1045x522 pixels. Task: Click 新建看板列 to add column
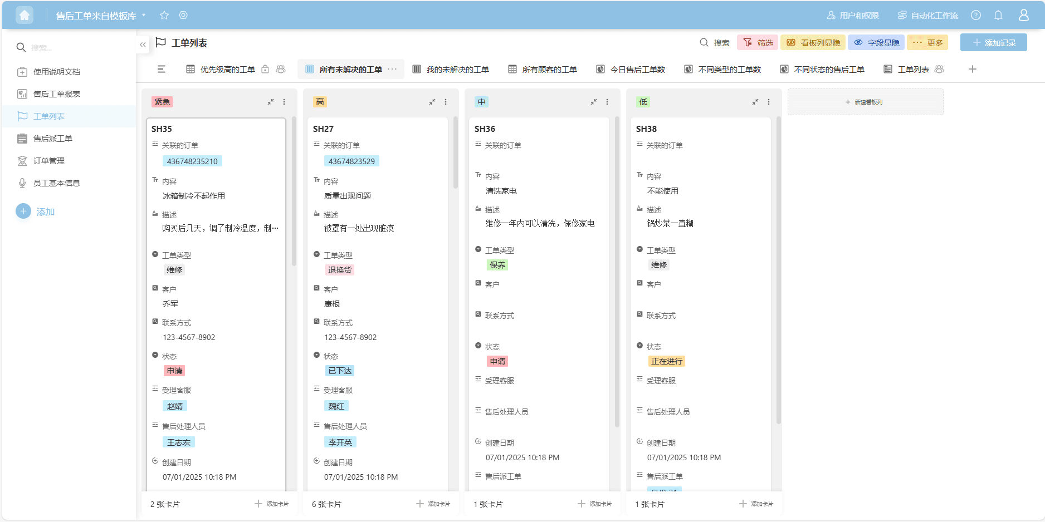coord(865,102)
